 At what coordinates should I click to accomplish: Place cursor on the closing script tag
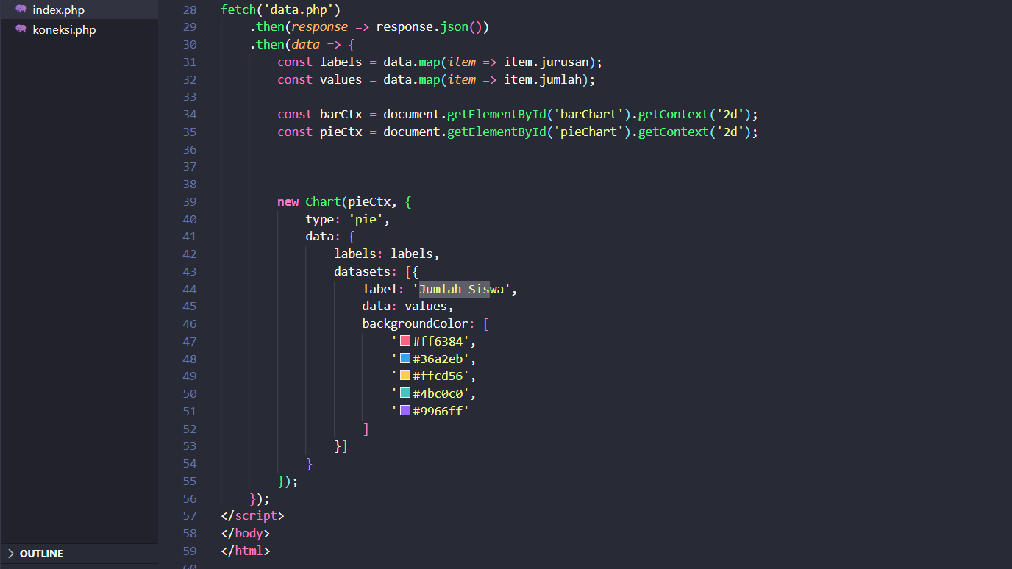(x=252, y=516)
